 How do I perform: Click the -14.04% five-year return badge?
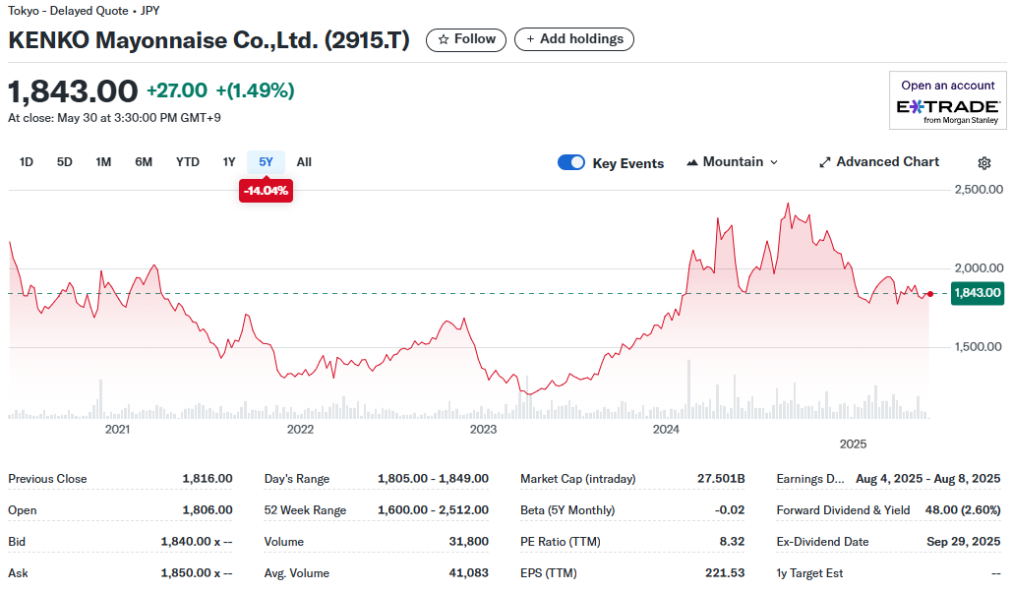pos(266,191)
